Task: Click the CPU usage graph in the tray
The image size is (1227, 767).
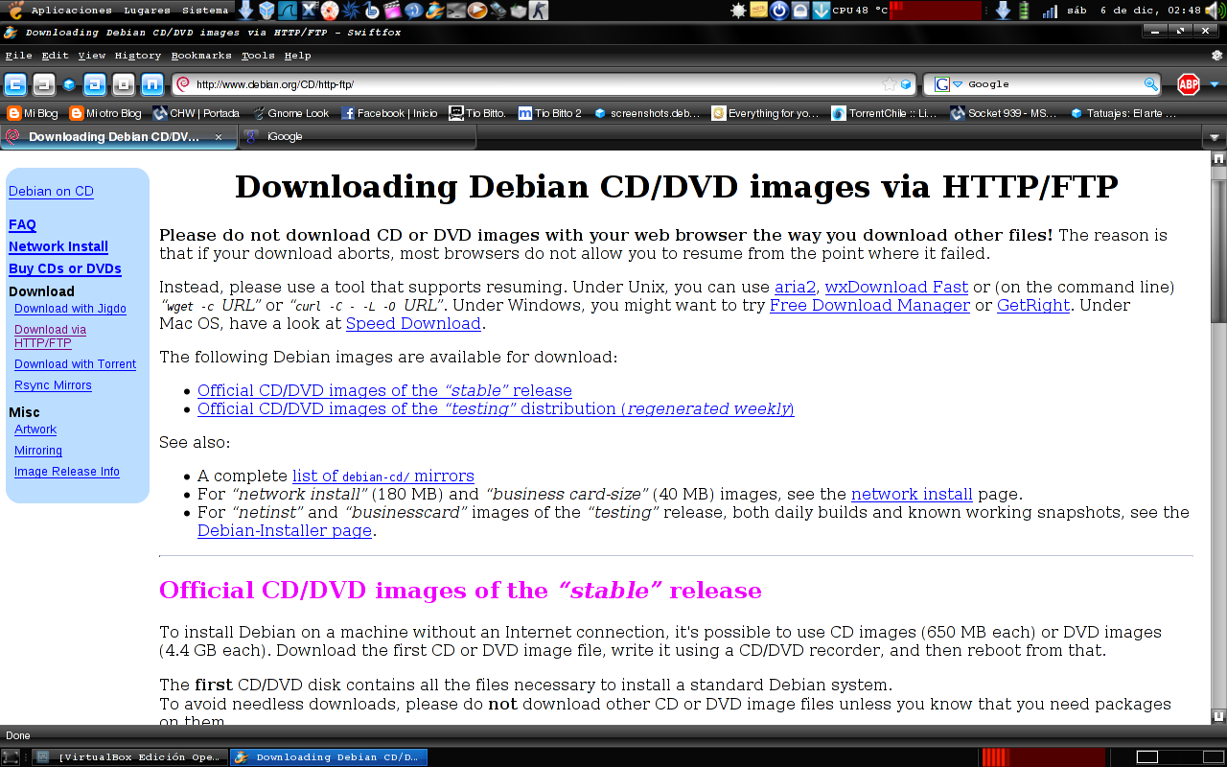Action: (935, 12)
